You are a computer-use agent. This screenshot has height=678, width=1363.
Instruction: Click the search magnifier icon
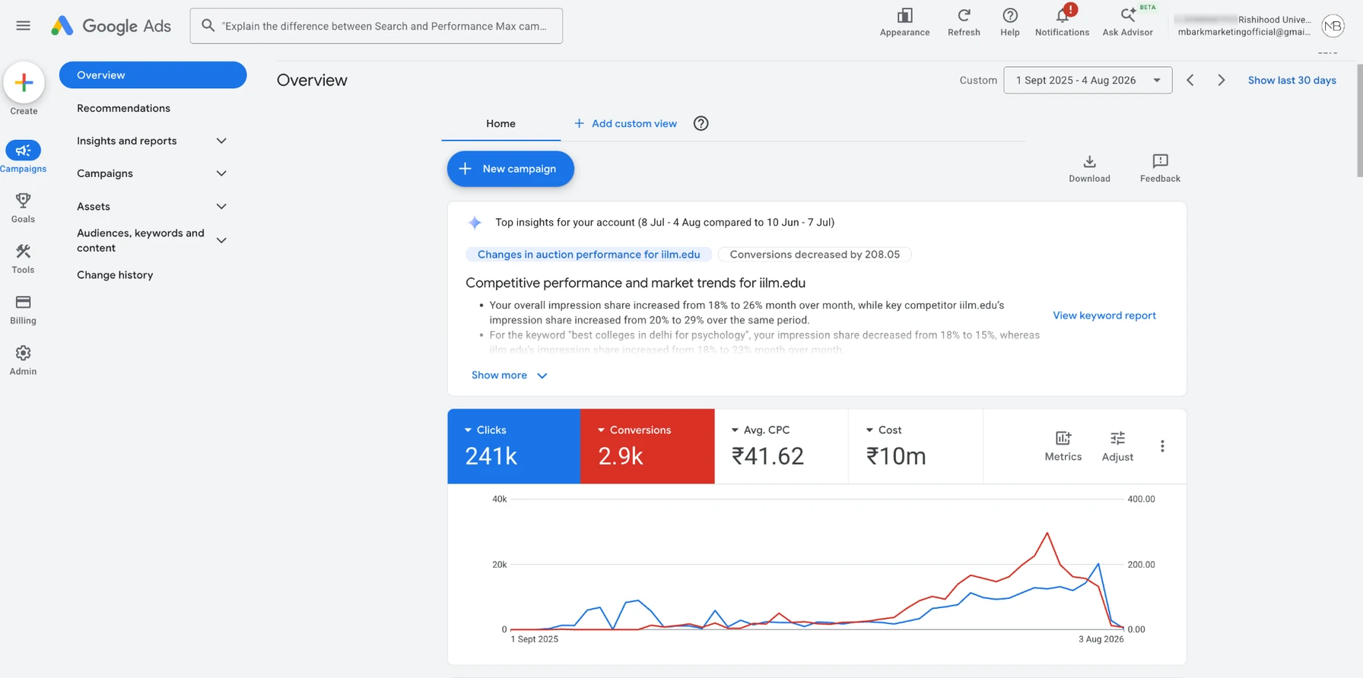tap(208, 26)
